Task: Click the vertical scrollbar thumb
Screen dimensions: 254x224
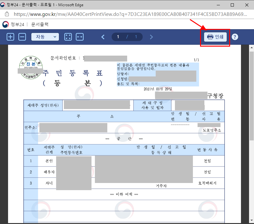Action: pos(252,96)
